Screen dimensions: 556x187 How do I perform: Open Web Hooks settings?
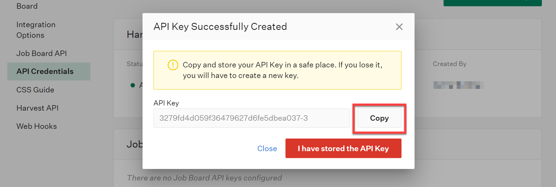click(36, 126)
